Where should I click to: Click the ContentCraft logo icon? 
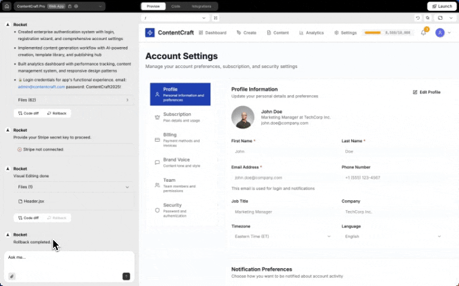tap(150, 33)
